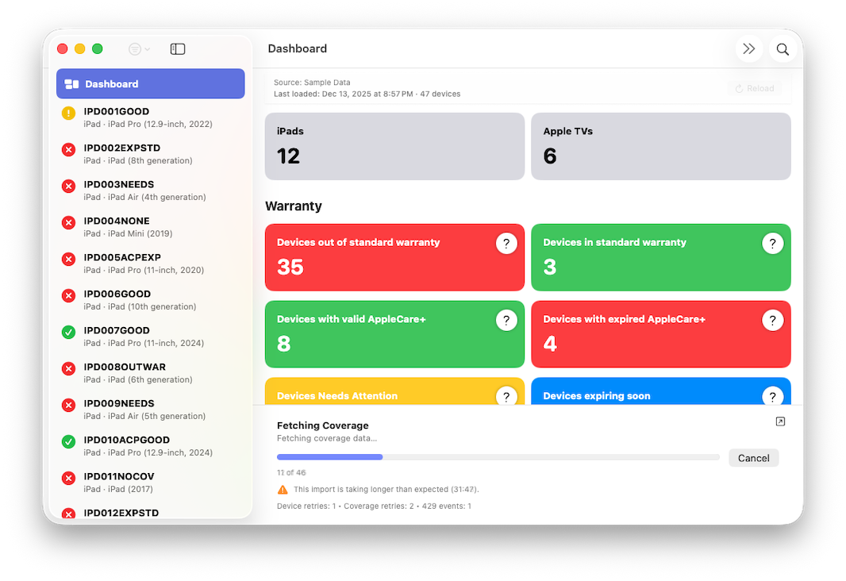The width and height of the screenshot is (846, 581).
Task: Click the iPads count card
Action: [x=394, y=147]
